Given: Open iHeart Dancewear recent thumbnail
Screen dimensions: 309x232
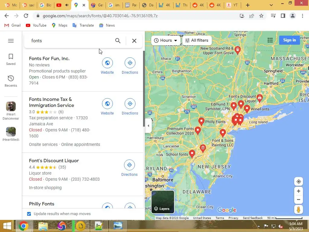Looking at the screenshot, I should click(x=11, y=111).
